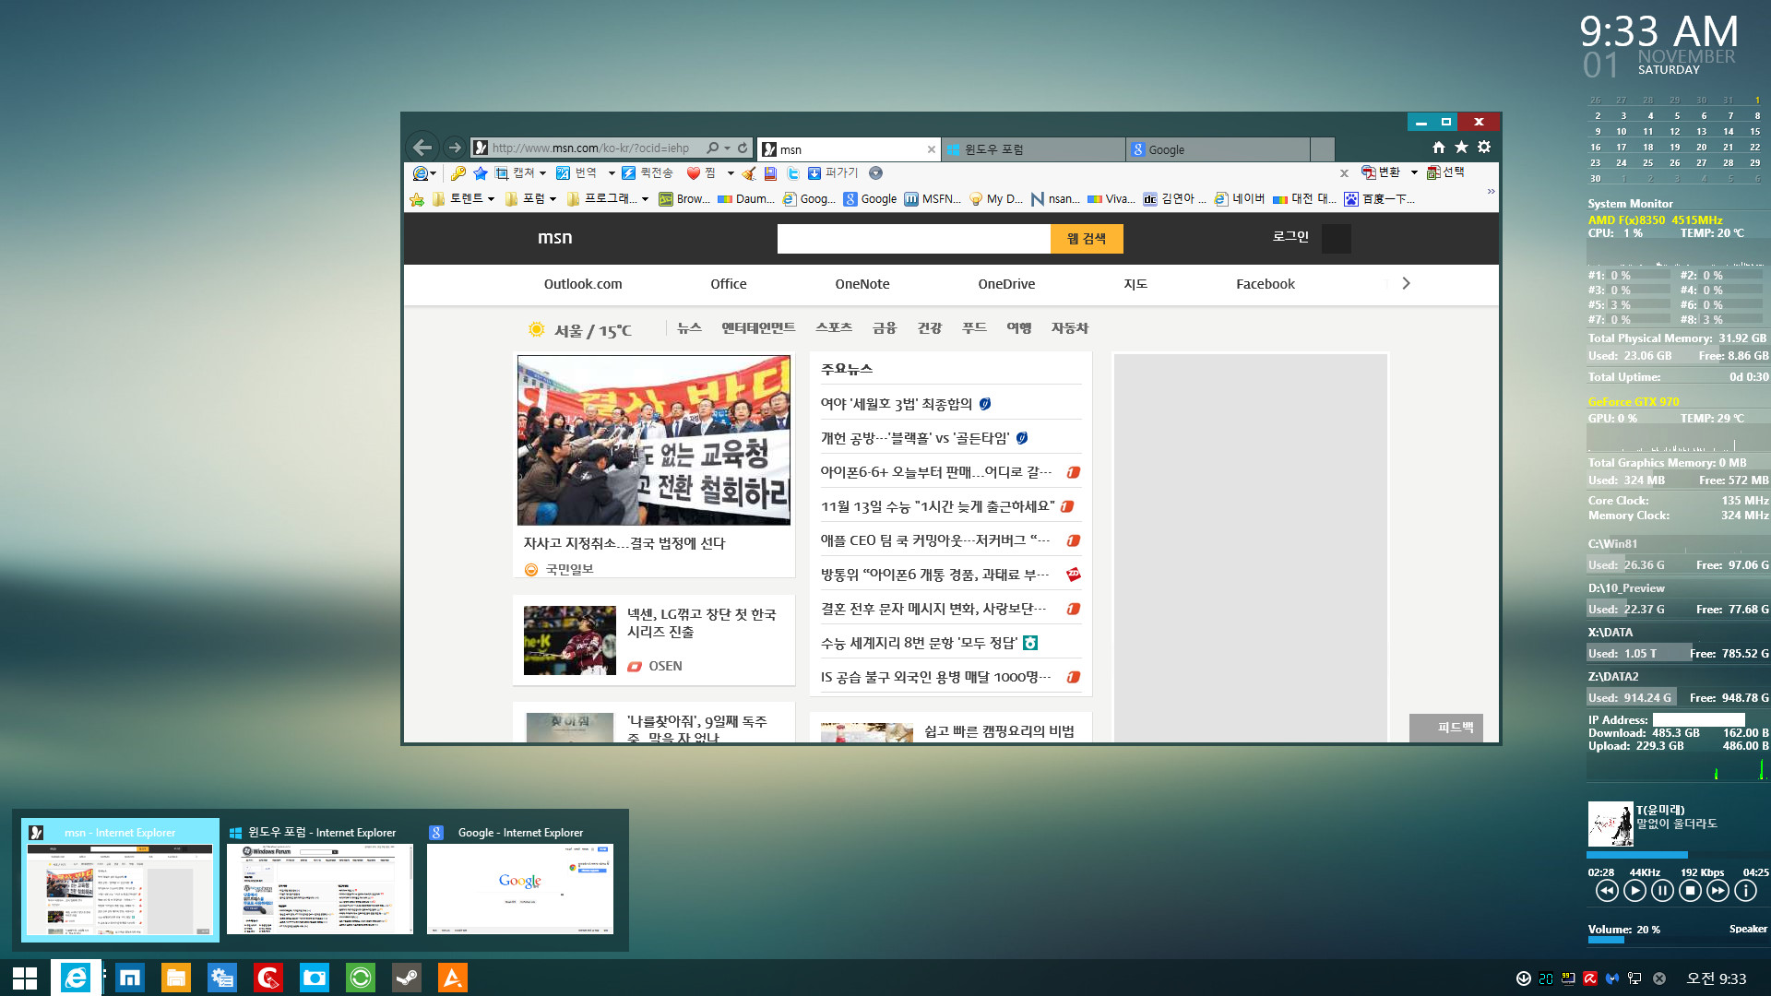Go forward with the browser forward arrow

[x=455, y=148]
